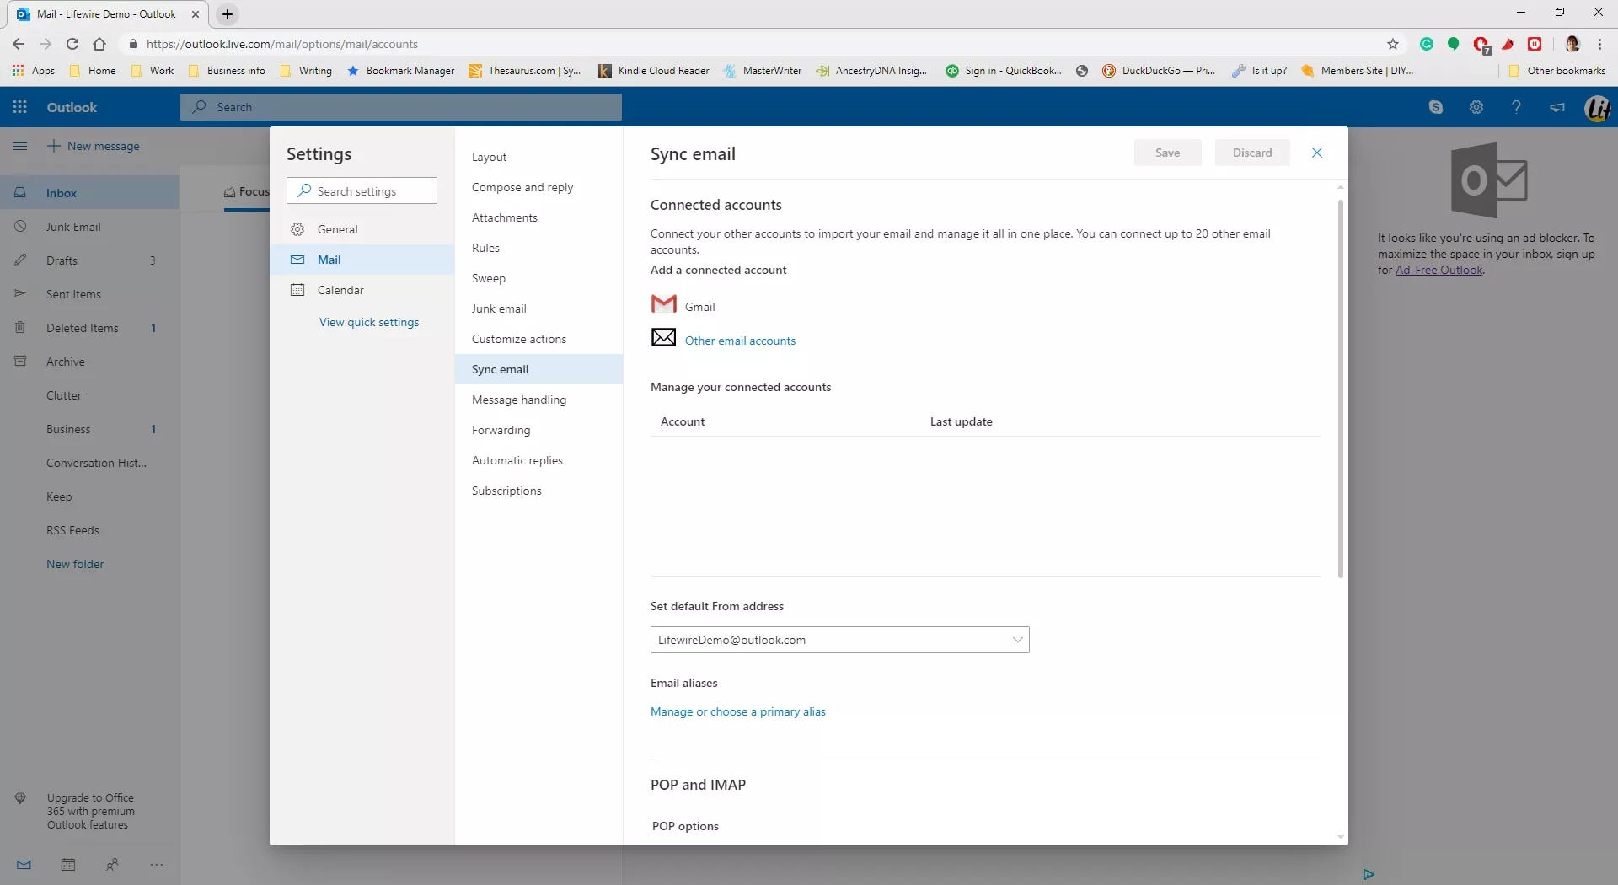This screenshot has width=1618, height=885.
Task: Open the Archive folder
Action: tap(89, 361)
